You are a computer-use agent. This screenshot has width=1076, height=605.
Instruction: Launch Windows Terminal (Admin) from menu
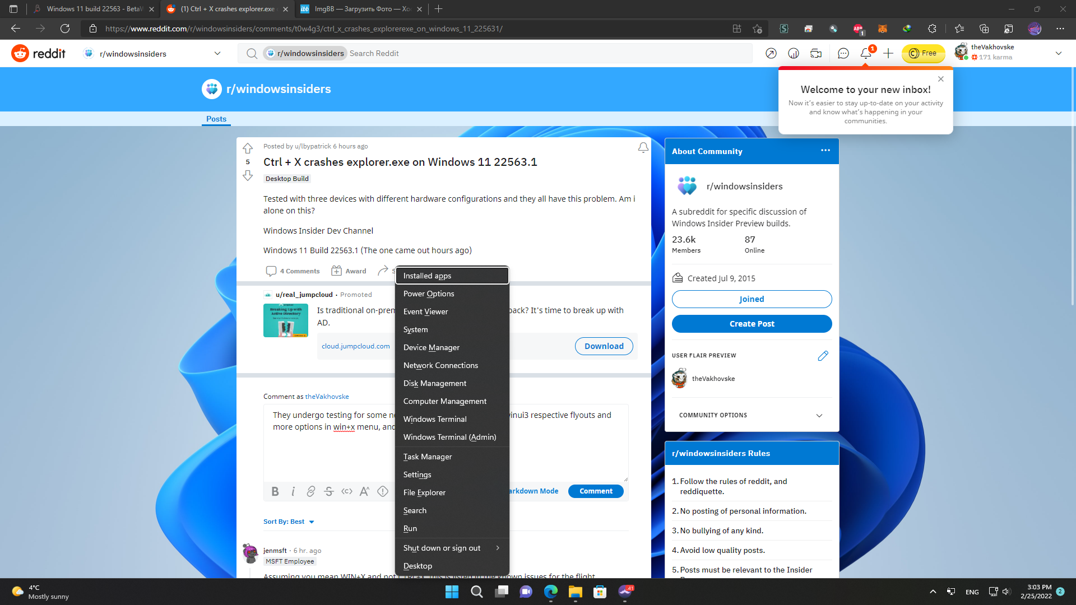[452, 437]
